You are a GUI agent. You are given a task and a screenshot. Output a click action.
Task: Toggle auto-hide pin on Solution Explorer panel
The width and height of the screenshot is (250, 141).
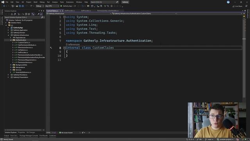point(41,11)
